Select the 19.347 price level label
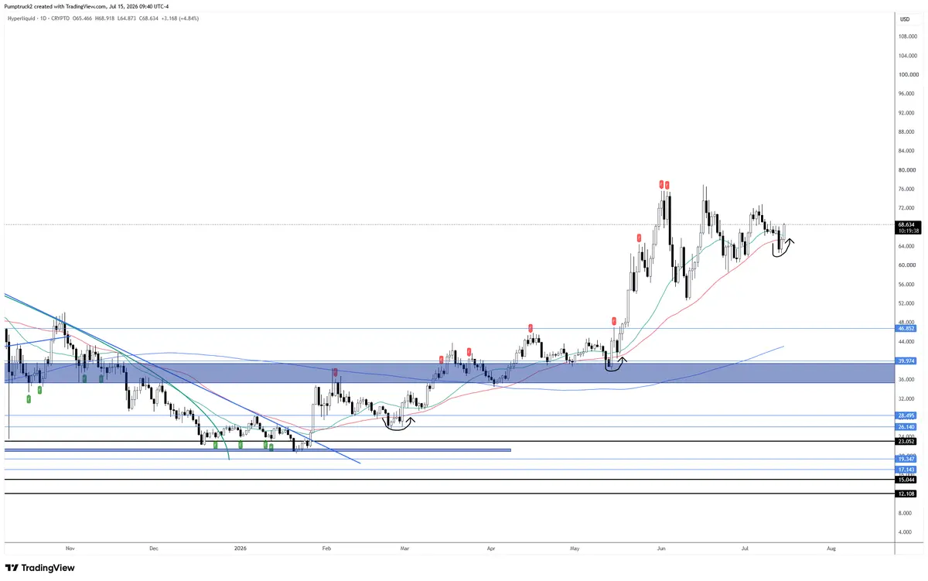The width and height of the screenshot is (928, 581). [x=906, y=459]
